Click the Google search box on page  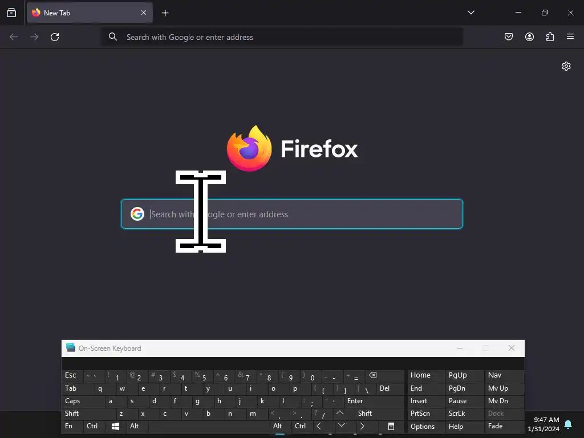pyautogui.click(x=292, y=214)
